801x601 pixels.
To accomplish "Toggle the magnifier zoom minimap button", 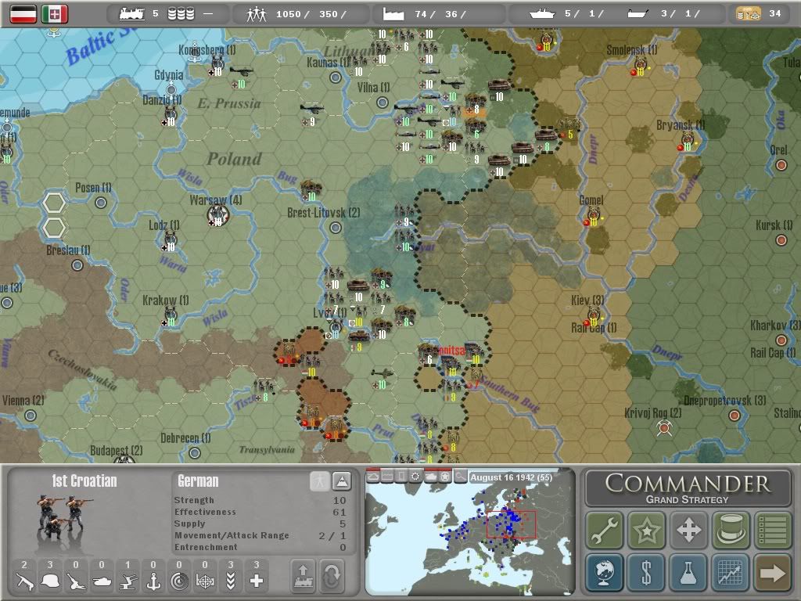I will coord(460,477).
